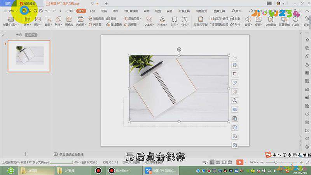This screenshot has width=311, height=175.
Task: Collapse the ribbon using the chevron arrow
Action: point(307,11)
